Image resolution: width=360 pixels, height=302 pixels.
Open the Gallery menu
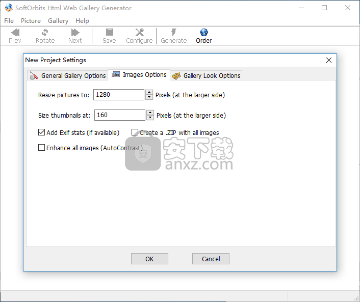(x=58, y=21)
